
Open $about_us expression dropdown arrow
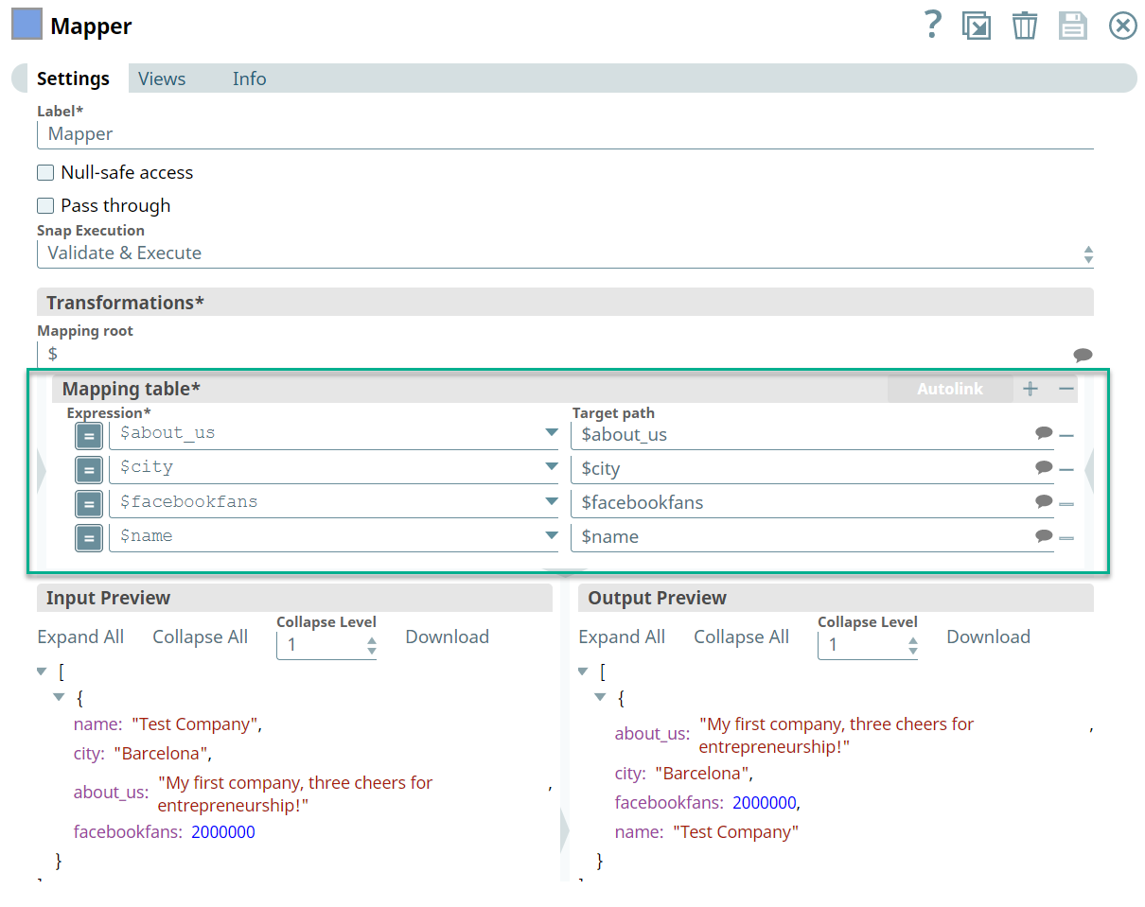(552, 433)
